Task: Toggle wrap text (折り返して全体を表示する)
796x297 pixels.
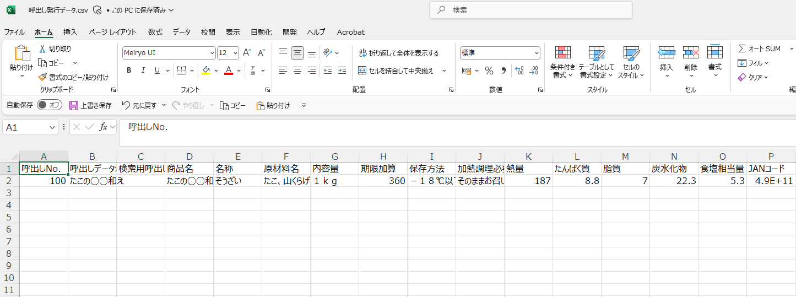Action: (x=398, y=53)
